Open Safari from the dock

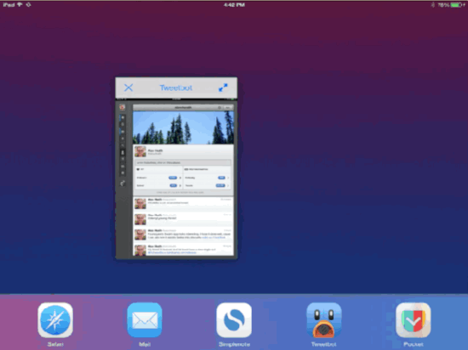click(55, 320)
